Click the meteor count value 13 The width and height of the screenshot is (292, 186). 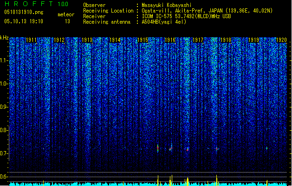[67, 21]
